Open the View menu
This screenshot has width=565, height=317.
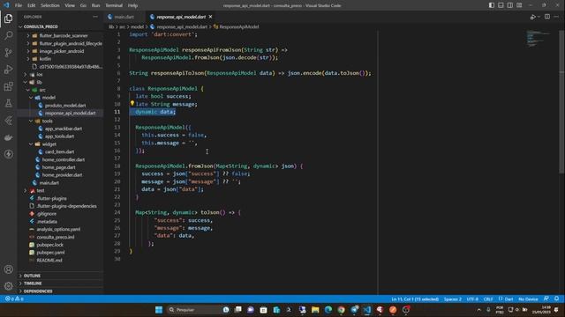coord(70,5)
